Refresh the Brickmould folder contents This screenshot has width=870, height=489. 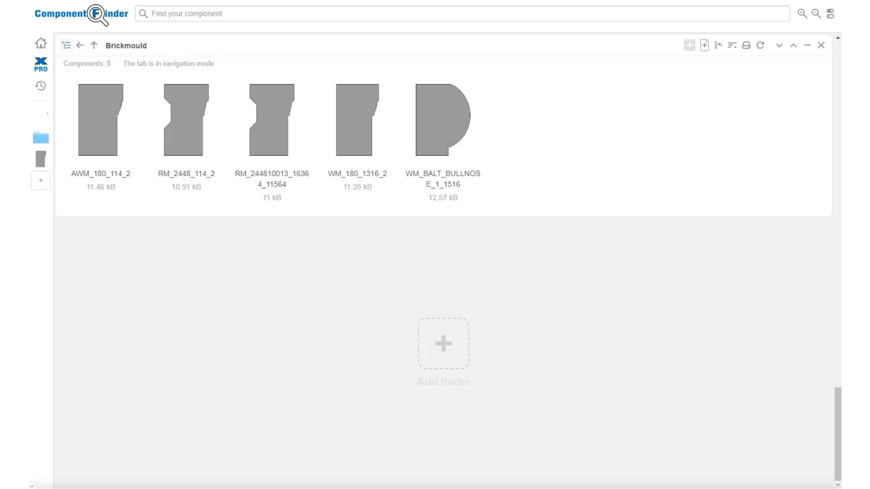(760, 46)
